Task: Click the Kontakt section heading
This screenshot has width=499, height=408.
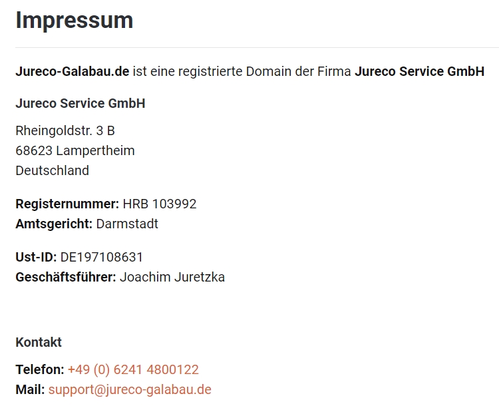Action: click(x=39, y=342)
